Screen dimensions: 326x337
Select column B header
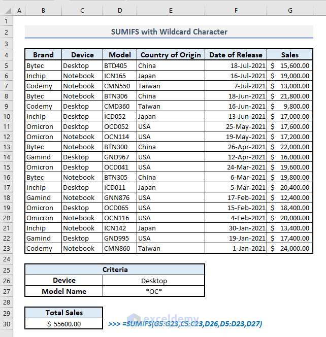pyautogui.click(x=44, y=11)
